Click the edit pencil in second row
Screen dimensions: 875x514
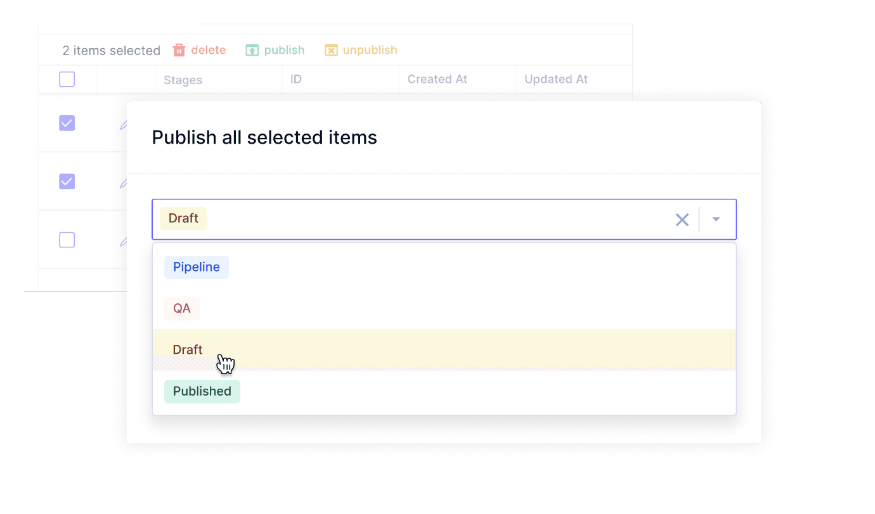point(124,184)
